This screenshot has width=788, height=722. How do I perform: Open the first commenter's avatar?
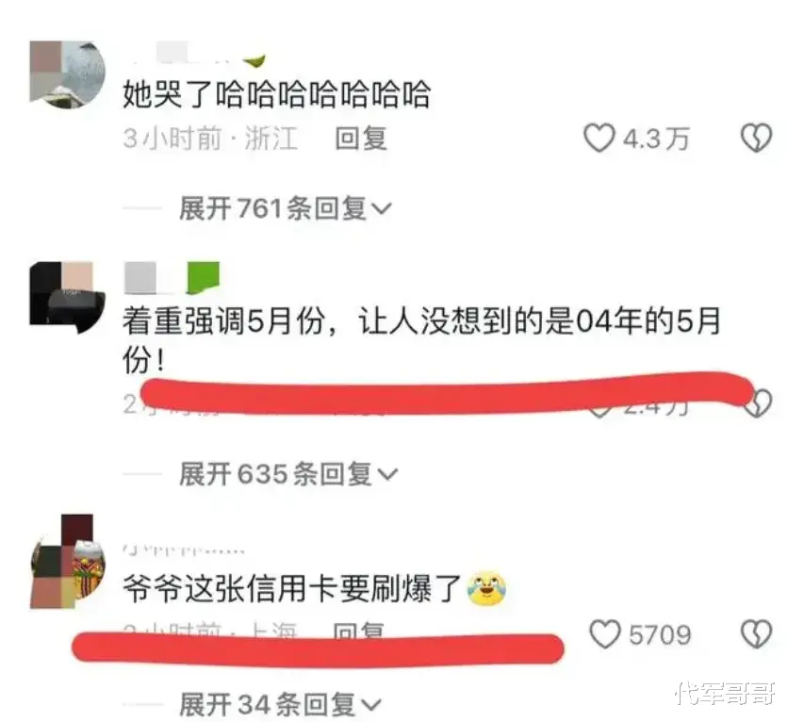[x=67, y=74]
